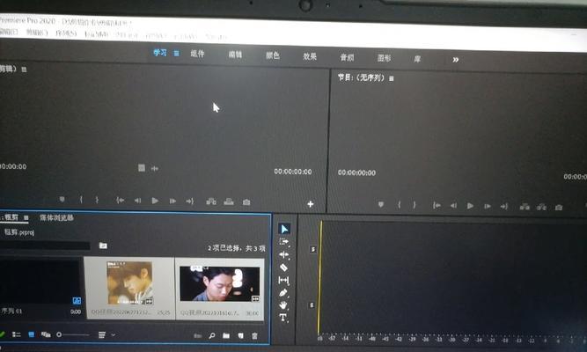The image size is (587, 352).
Task: Open the 学习 workspace menu icon
Action: (x=176, y=53)
